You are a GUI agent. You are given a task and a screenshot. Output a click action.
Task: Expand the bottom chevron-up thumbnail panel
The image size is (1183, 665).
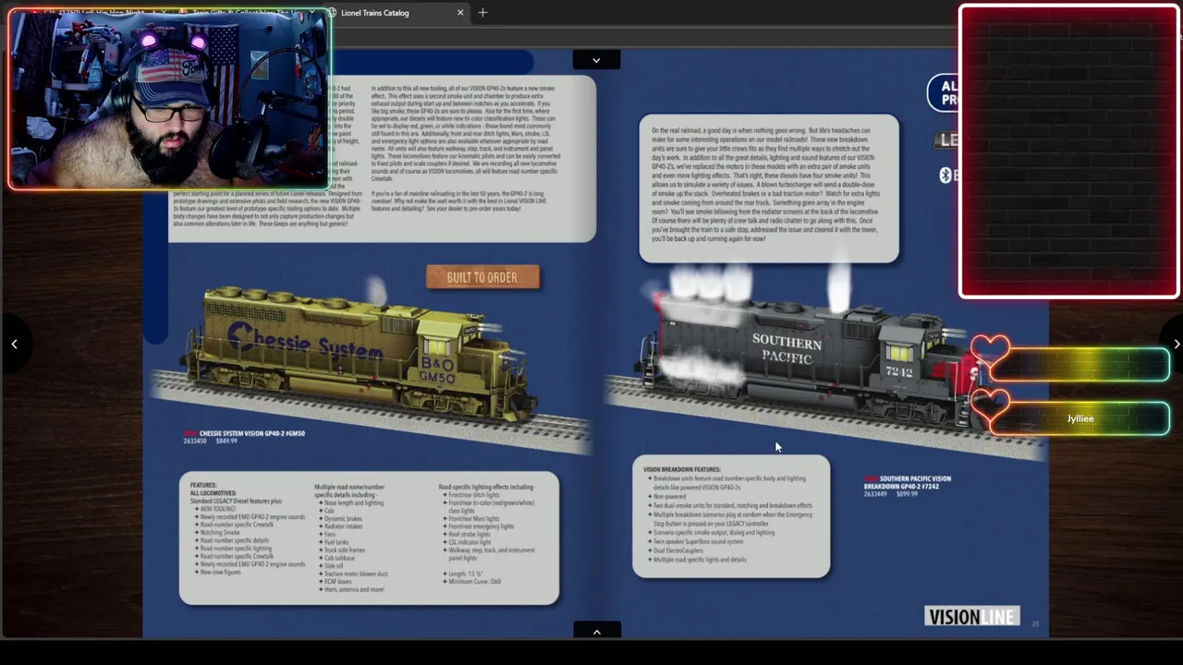[596, 632]
